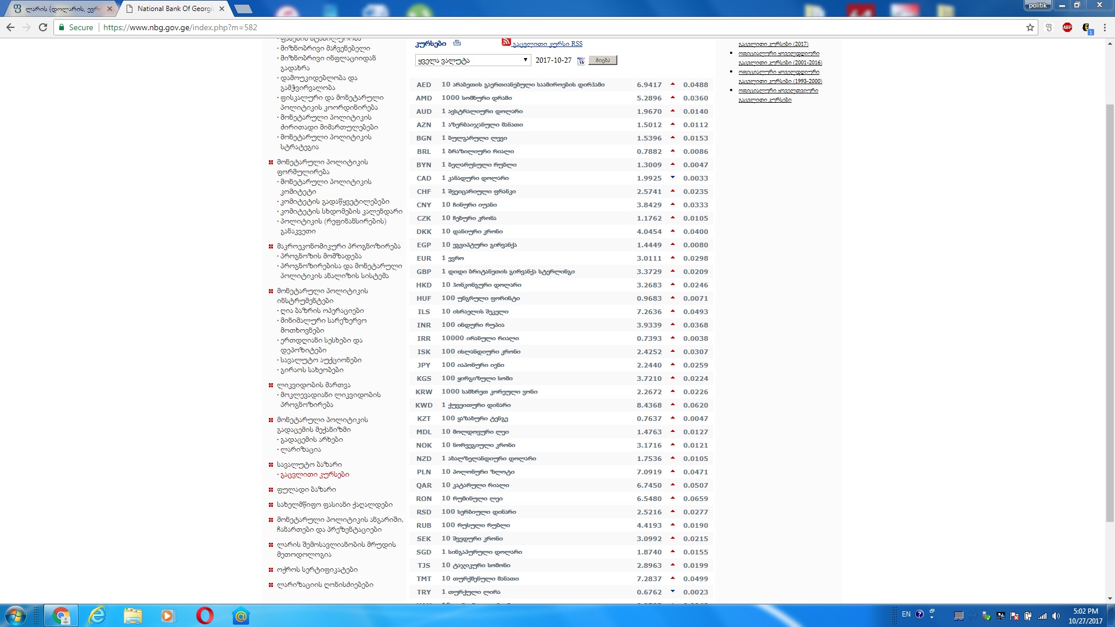This screenshot has height=627, width=1115.
Task: Open the calendar date picker icon
Action: click(x=580, y=61)
